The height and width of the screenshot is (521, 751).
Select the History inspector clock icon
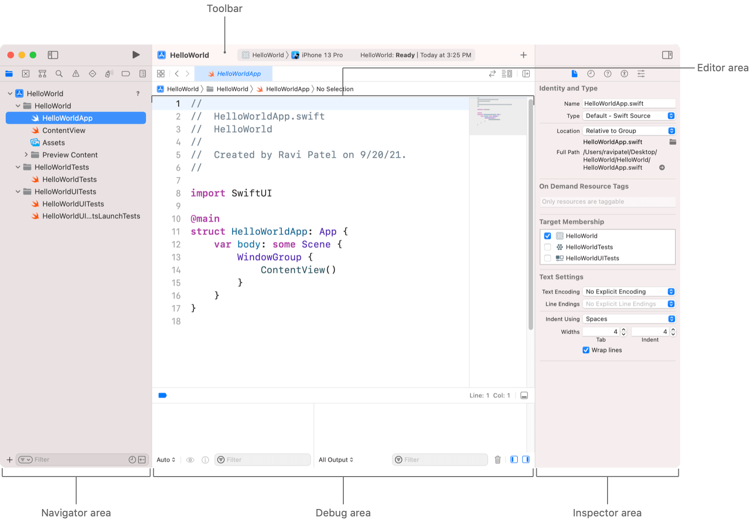(x=591, y=74)
